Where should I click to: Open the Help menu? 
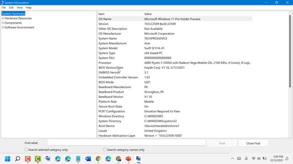[28, 7]
